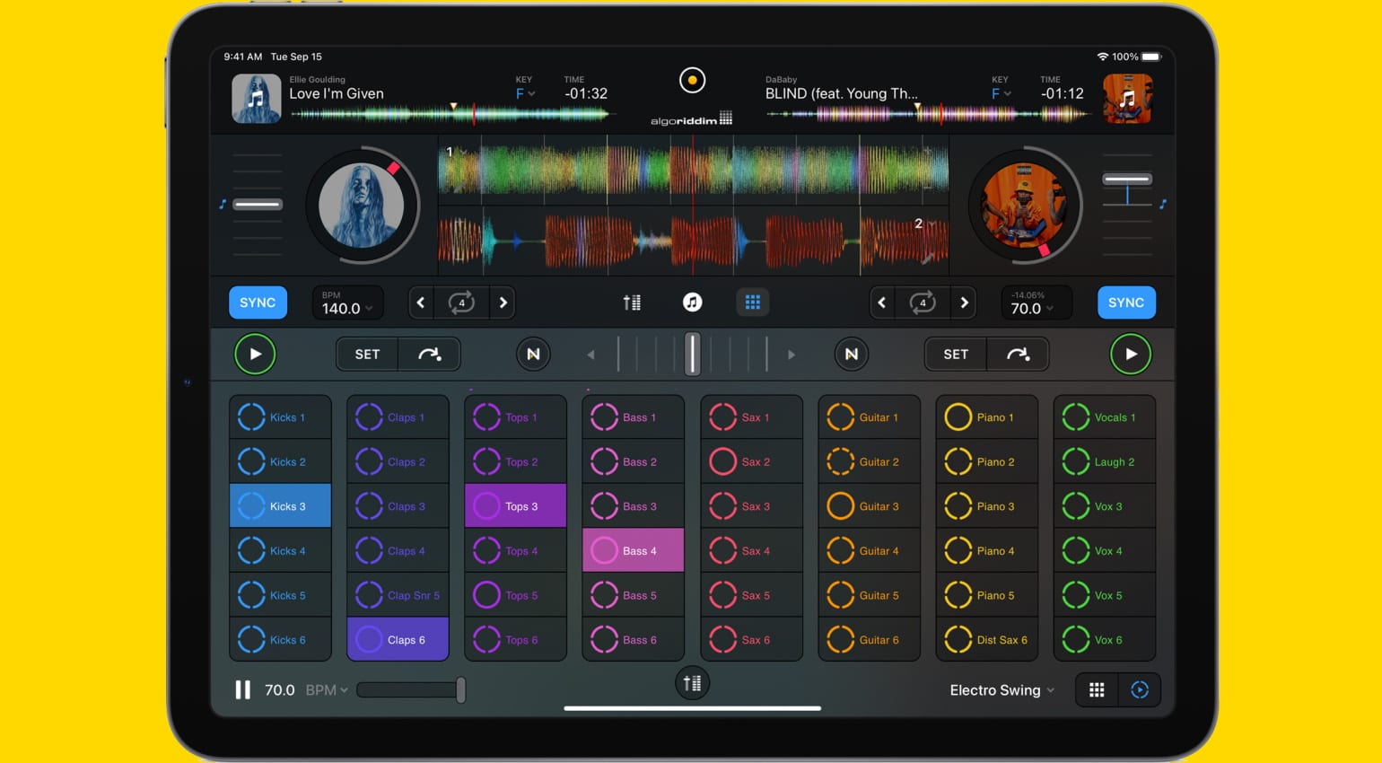Open left deck key F dropdown
This screenshot has width=1382, height=763.
[x=525, y=93]
